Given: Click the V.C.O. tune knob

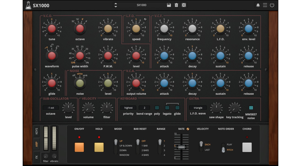Looking at the screenshot, I should pyautogui.click(x=52, y=28).
